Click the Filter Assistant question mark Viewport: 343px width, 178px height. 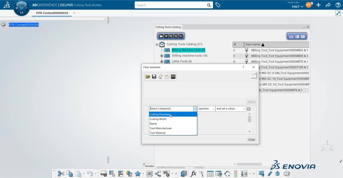(x=243, y=67)
